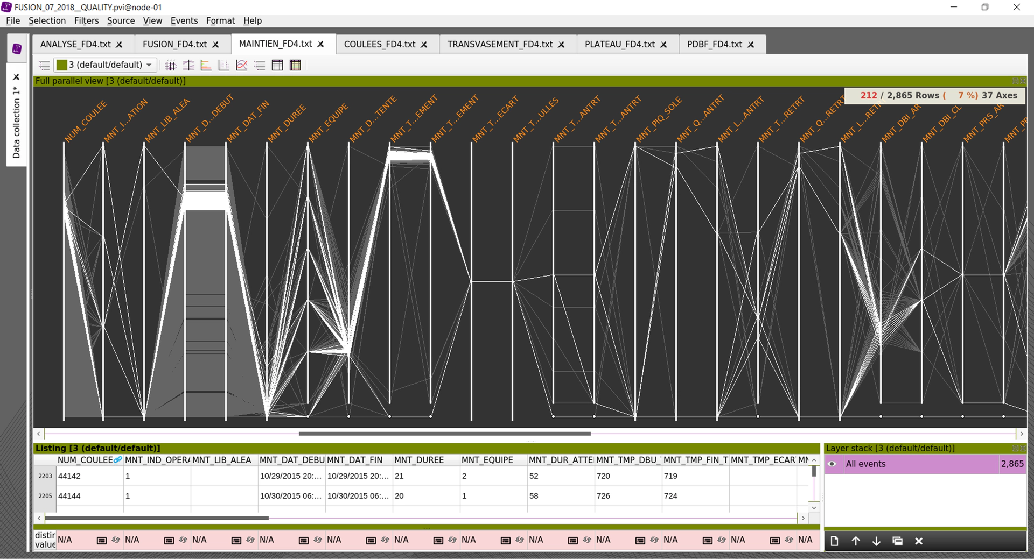1034x560 pixels.
Task: Duplicate the layer in Layer stack
Action: coord(897,541)
